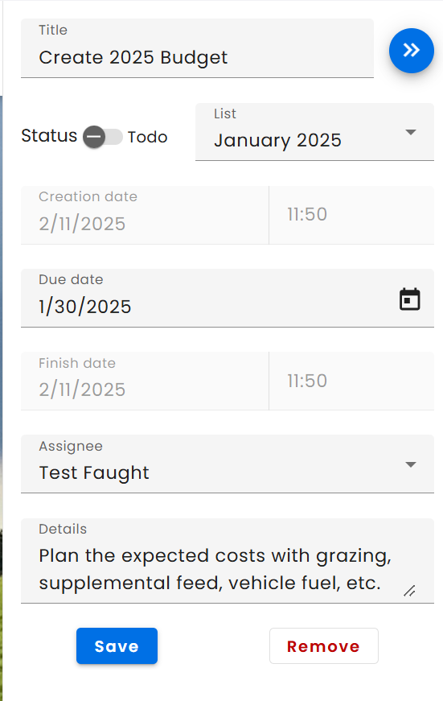443x701 pixels.
Task: Open the List dropdown arrow
Action: pos(410,132)
